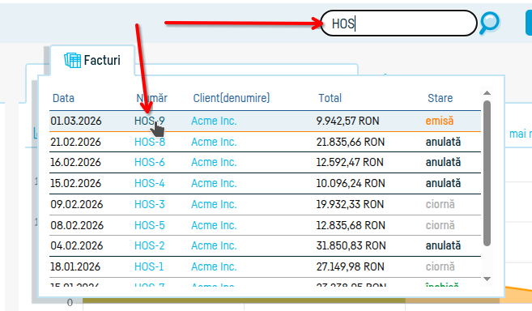Click total 12.592,47 RON
Image resolution: width=532 pixels, height=311 pixels.
point(350,162)
